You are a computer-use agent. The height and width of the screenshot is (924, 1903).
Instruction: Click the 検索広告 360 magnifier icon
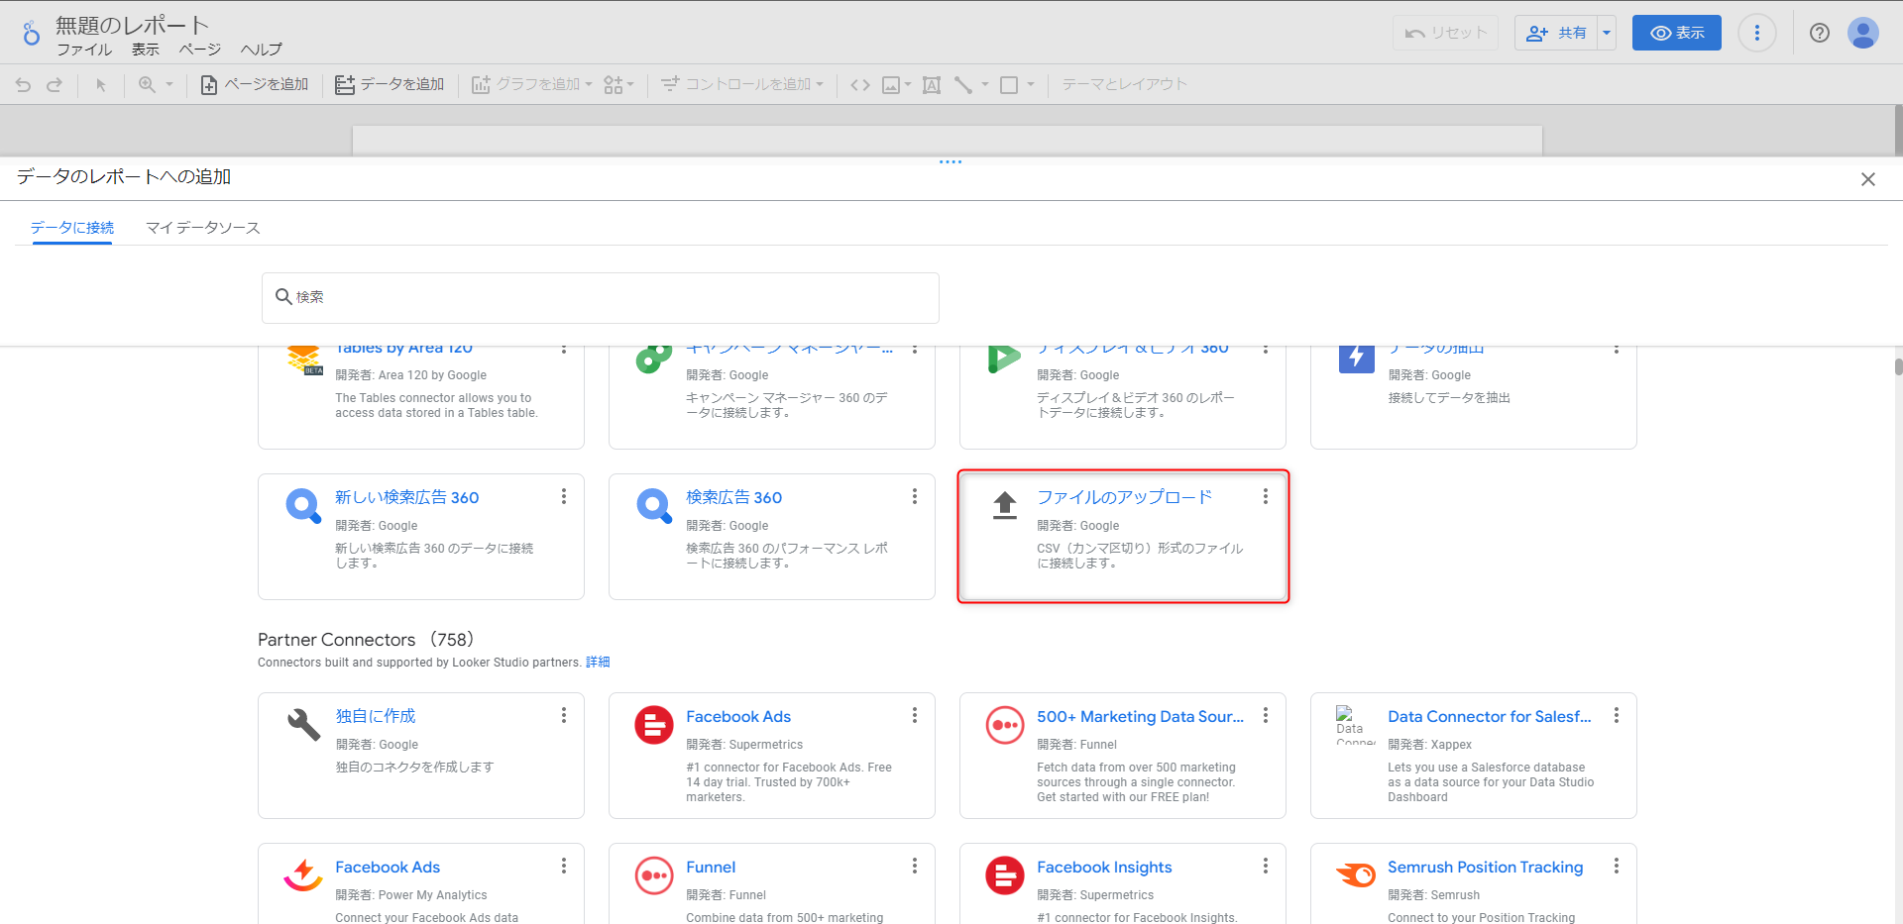[x=654, y=505]
